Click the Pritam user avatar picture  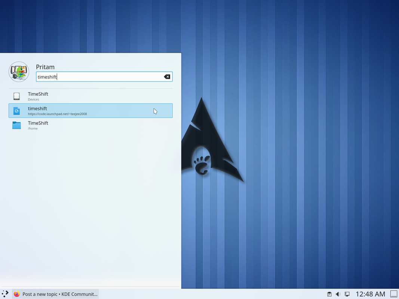coord(19,72)
